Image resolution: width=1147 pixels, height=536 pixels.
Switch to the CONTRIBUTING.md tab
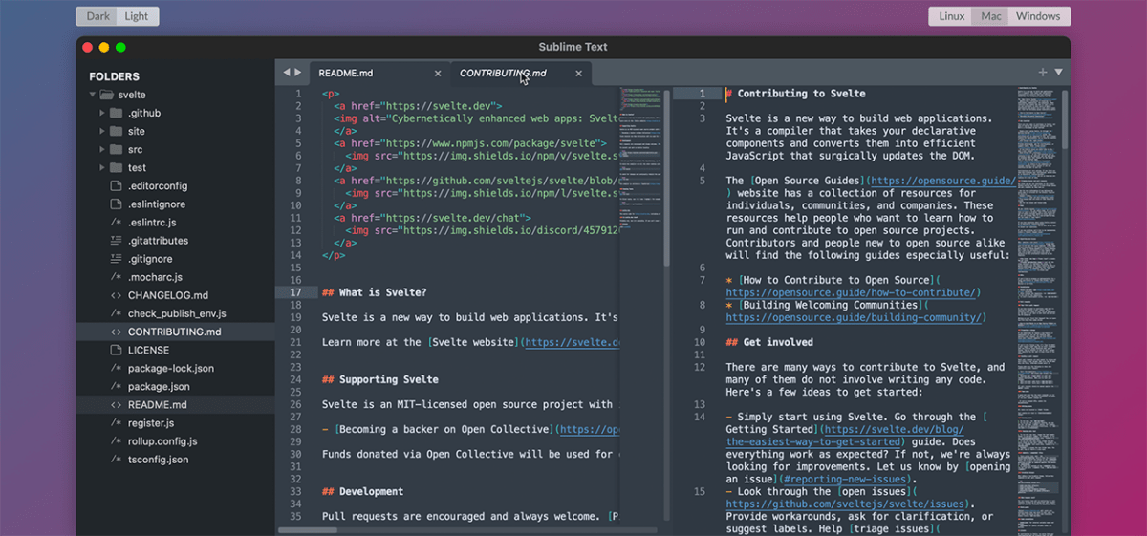point(521,73)
